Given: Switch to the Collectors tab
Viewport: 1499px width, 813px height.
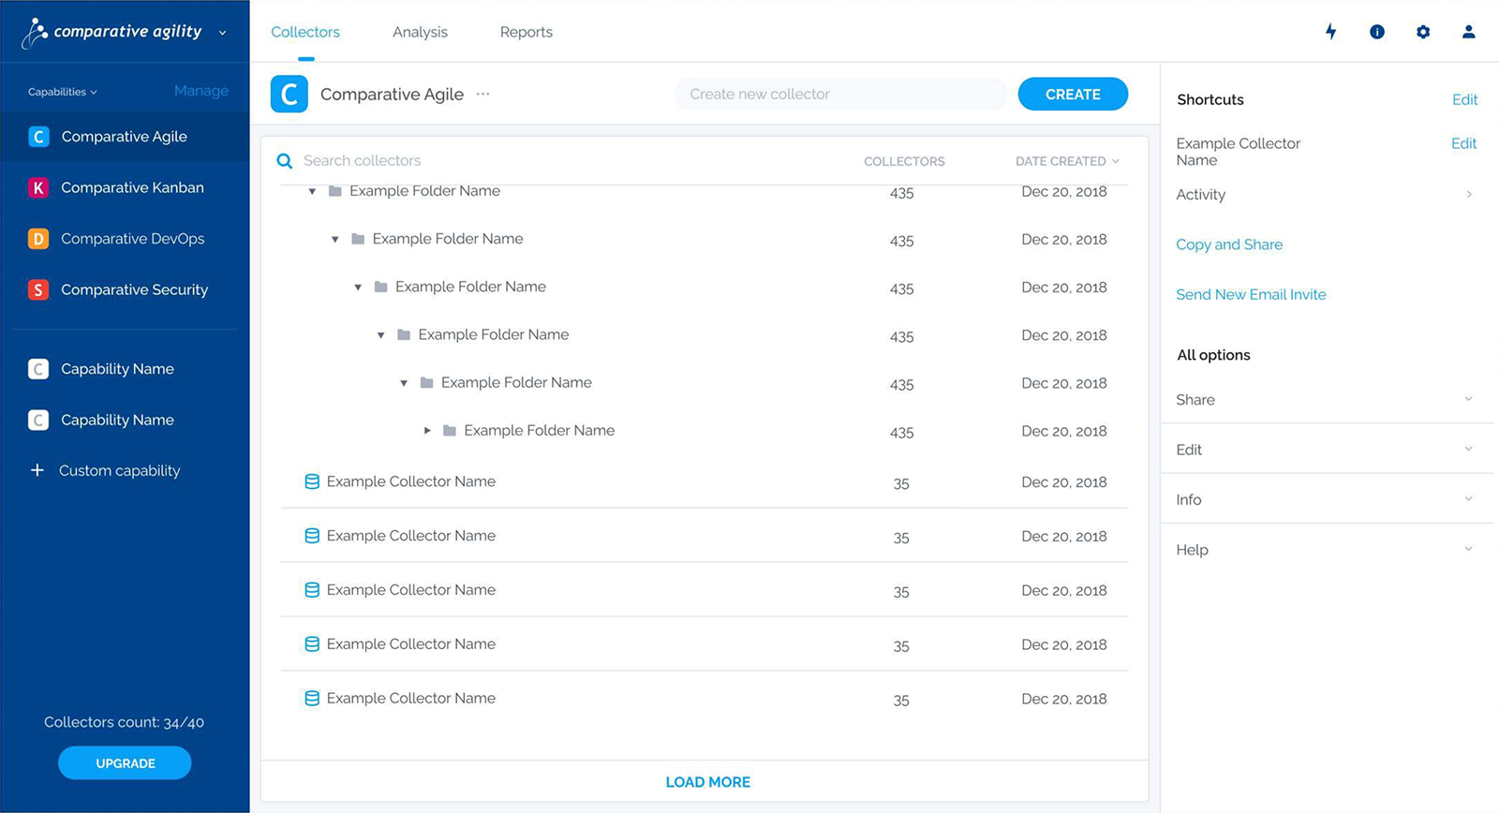Looking at the screenshot, I should pos(305,32).
